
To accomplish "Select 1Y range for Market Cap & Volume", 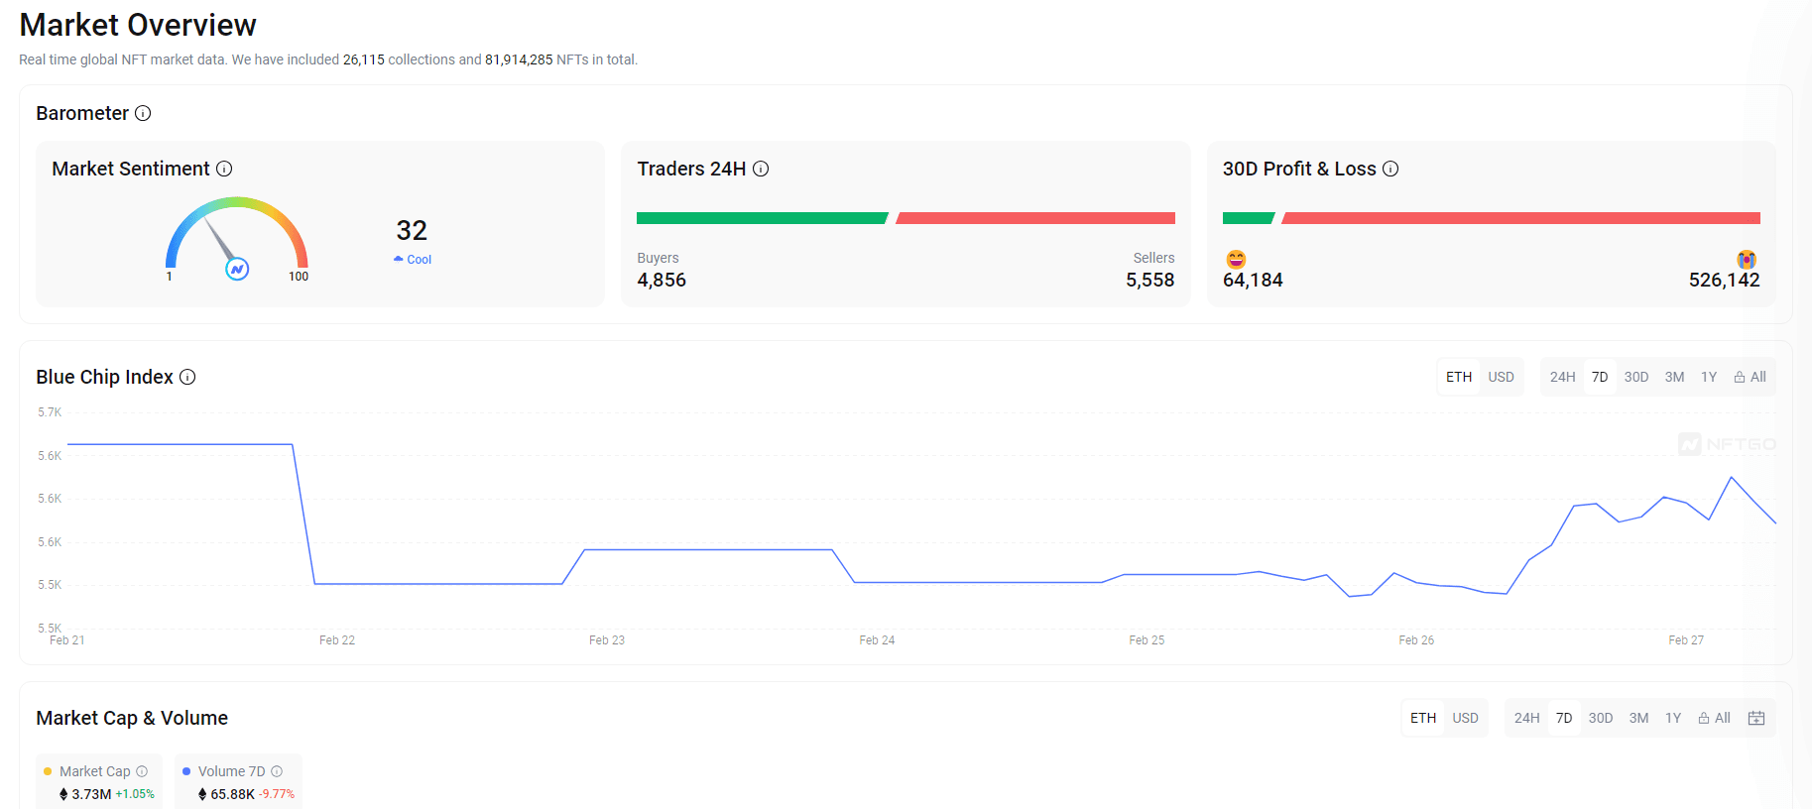I will 1673,718.
